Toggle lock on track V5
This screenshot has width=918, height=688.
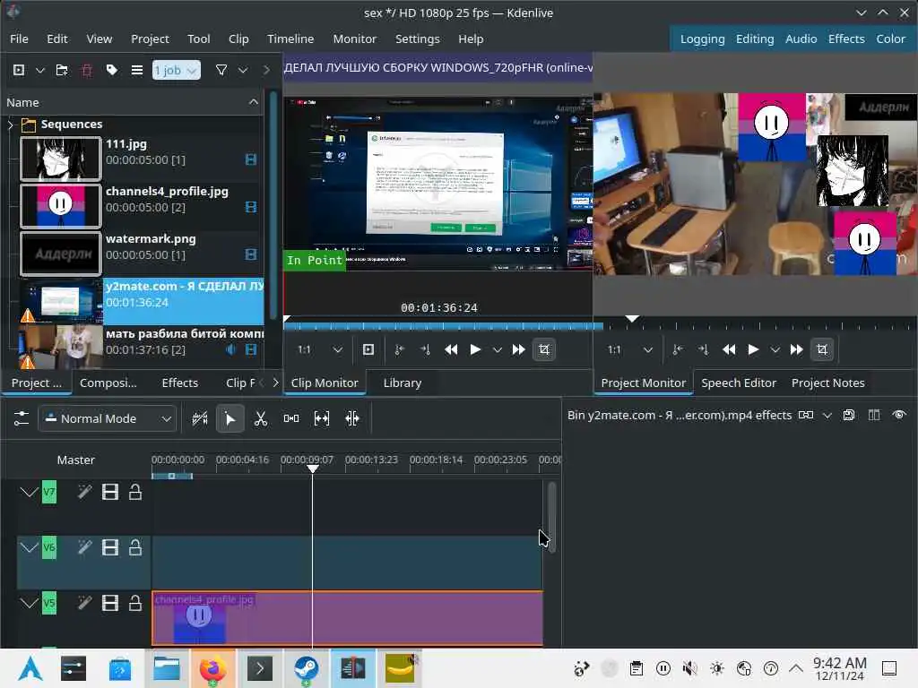(135, 603)
